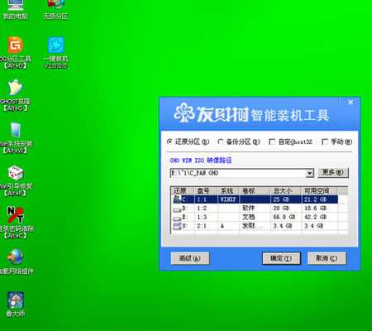Select the 发财... volume label

point(252,226)
